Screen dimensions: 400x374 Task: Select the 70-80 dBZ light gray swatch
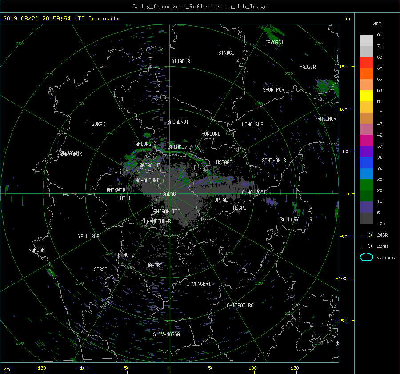[366, 40]
